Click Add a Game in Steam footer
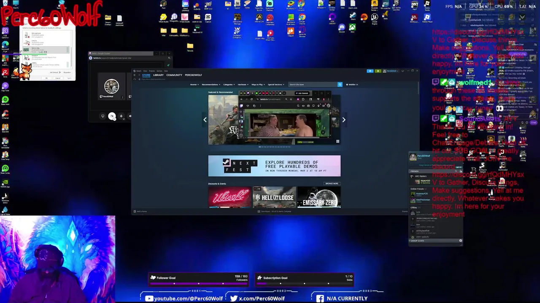The image size is (540, 303). click(140, 211)
